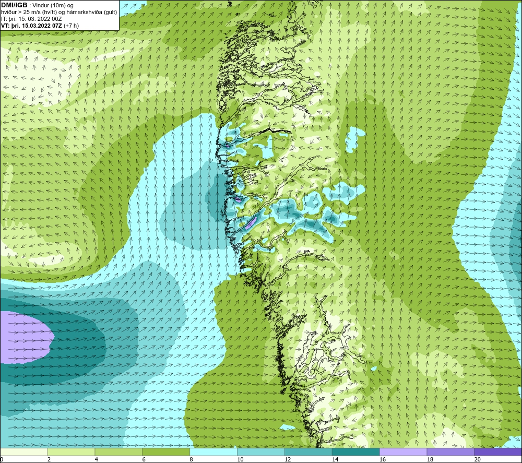Viewport: 522px width, 463px height.
Task: Click the '10' label under color scale
Action: tap(240, 459)
